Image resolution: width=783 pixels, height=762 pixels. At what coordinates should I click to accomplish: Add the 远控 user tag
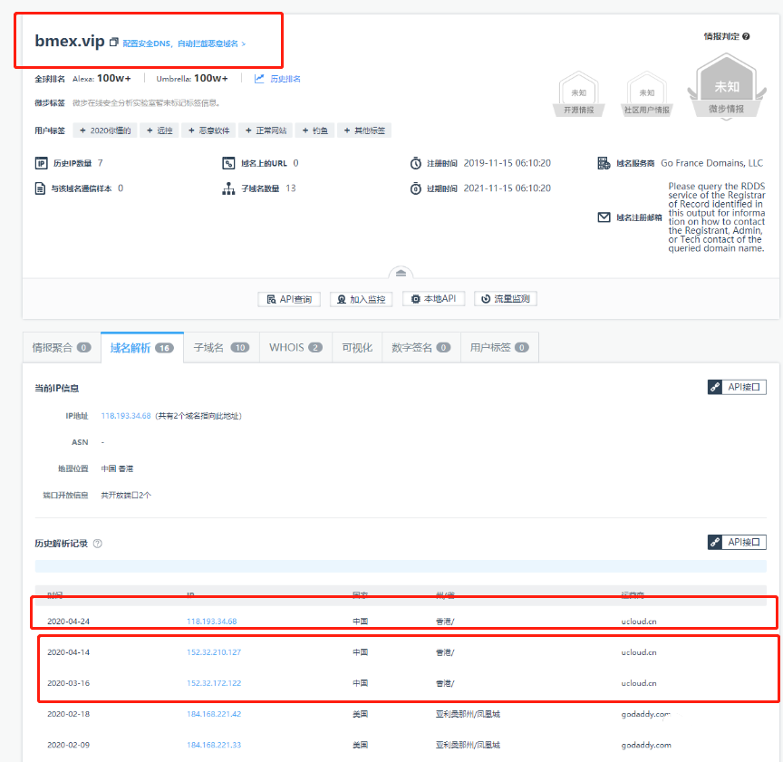click(x=159, y=130)
